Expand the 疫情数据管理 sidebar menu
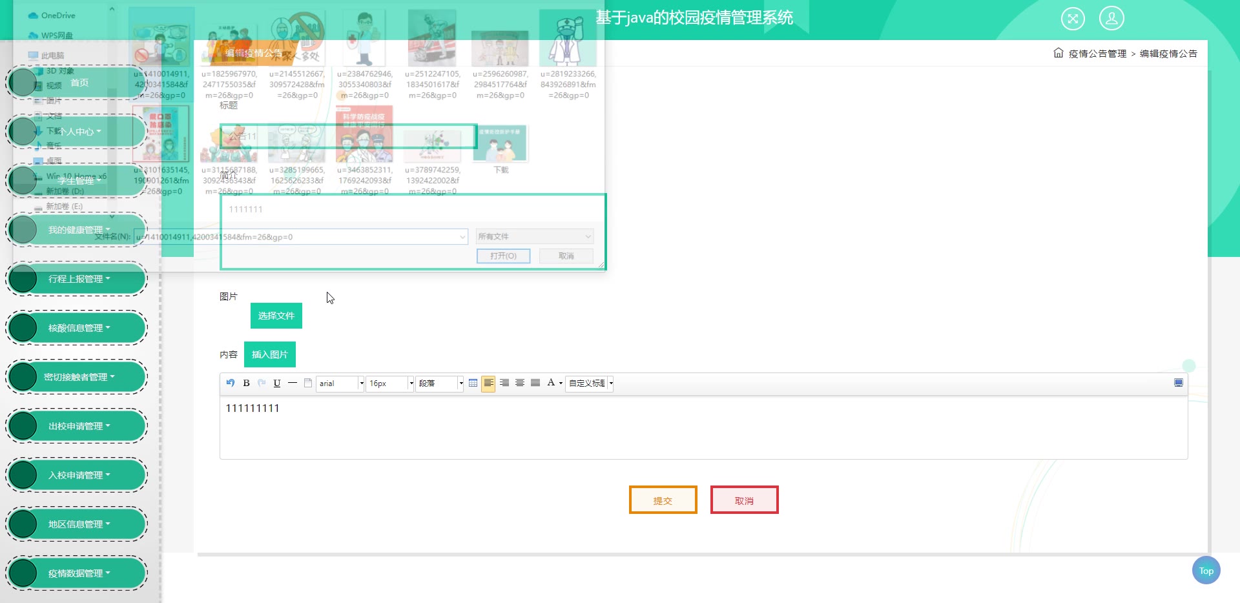This screenshot has height=603, width=1240. [76, 573]
